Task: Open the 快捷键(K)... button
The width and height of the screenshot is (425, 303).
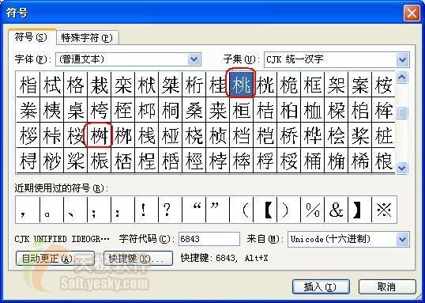Action: (x=138, y=258)
